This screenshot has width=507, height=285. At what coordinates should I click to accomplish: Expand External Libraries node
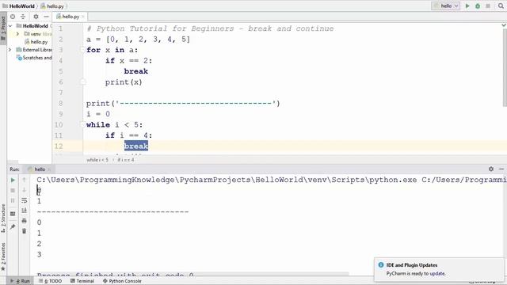[10, 50]
